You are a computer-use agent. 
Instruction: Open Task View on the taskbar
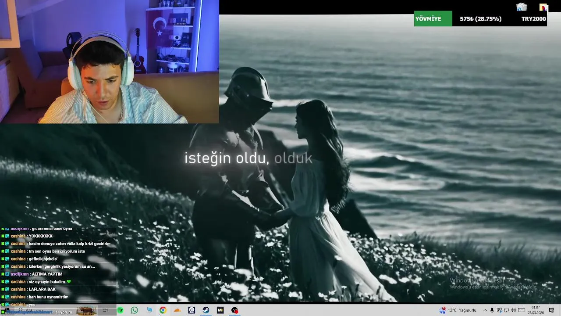pos(105,310)
